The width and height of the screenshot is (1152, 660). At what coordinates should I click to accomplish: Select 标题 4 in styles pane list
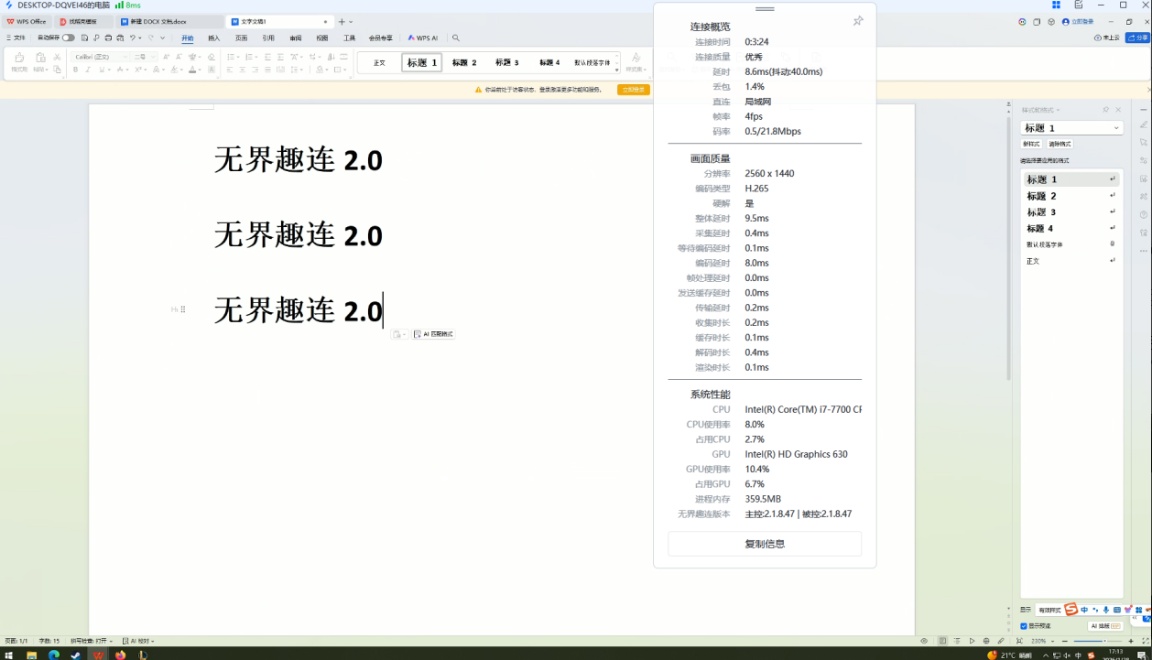(x=1070, y=229)
